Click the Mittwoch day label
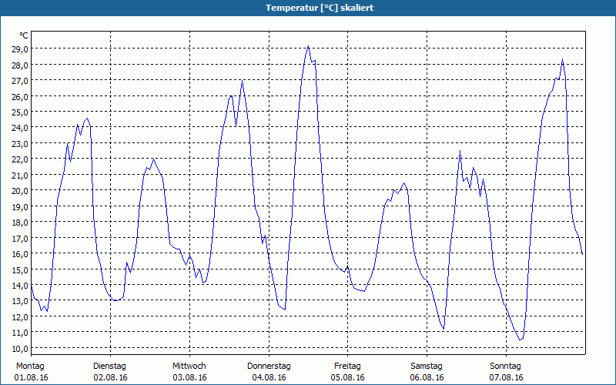This screenshot has width=616, height=385. coord(189,367)
